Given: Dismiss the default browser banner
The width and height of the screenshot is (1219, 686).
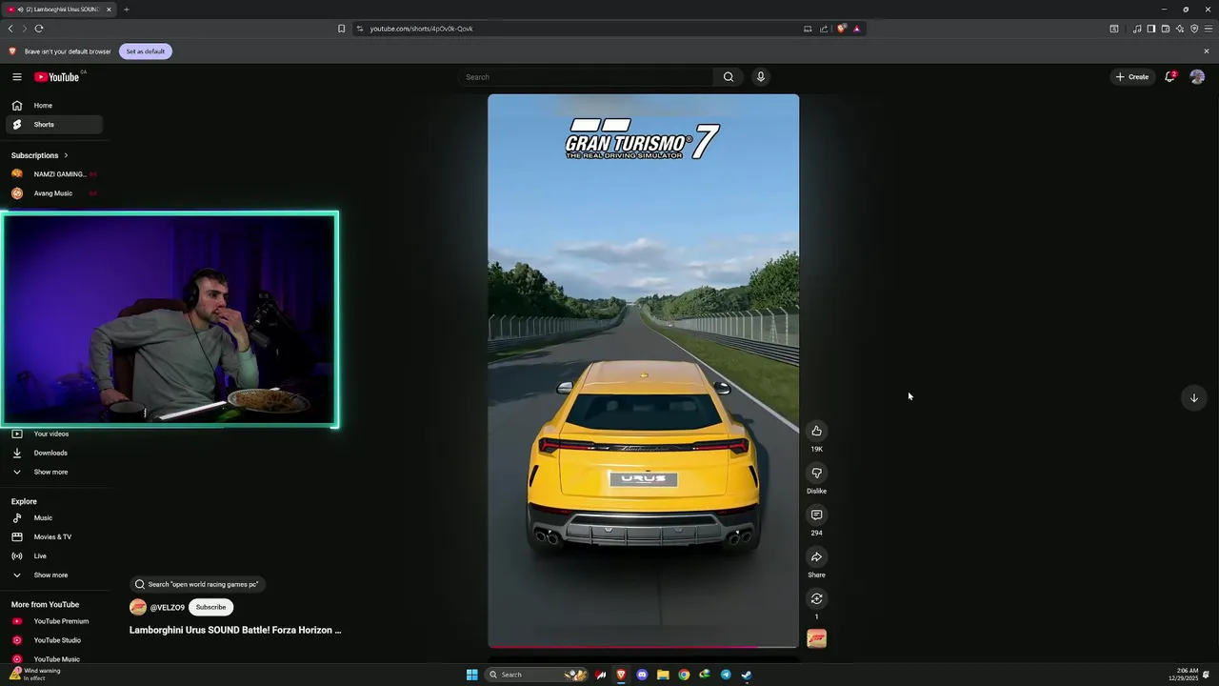Looking at the screenshot, I should coord(1207,51).
